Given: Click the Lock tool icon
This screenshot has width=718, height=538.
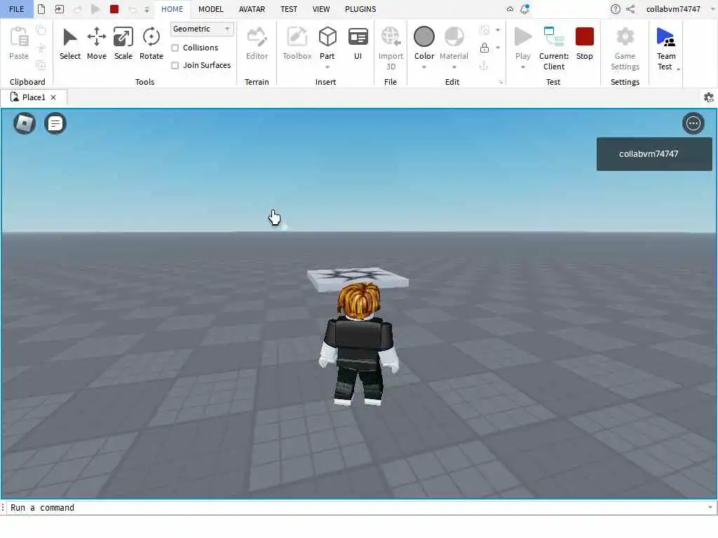Looking at the screenshot, I should coord(485,48).
